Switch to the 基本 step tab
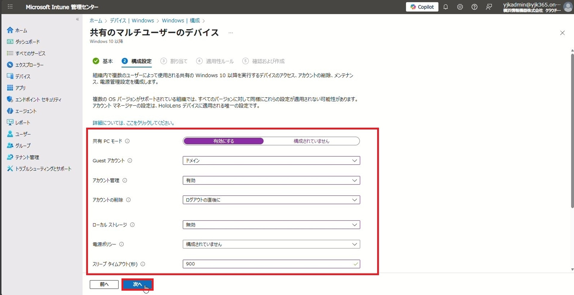The width and height of the screenshot is (574, 295). 103,61
